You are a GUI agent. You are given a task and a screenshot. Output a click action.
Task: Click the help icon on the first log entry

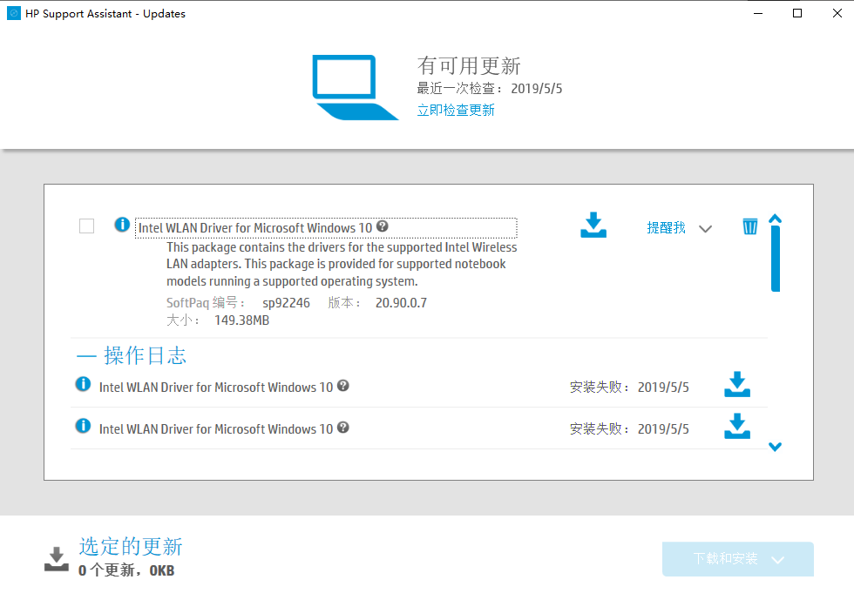click(343, 386)
